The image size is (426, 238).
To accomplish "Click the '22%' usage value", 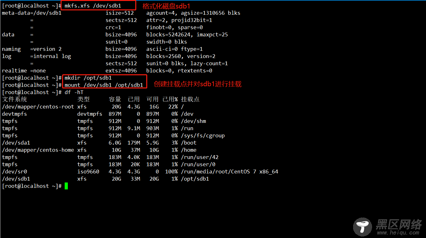I will pyautogui.click(x=173, y=107).
